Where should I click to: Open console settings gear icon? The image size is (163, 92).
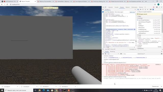pyautogui.click(x=161, y=54)
